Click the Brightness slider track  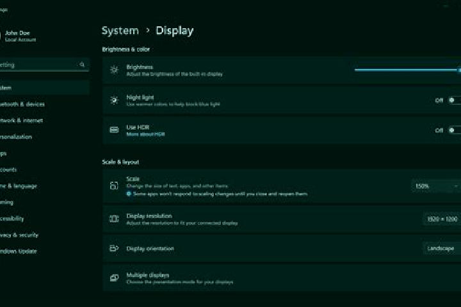(407, 70)
